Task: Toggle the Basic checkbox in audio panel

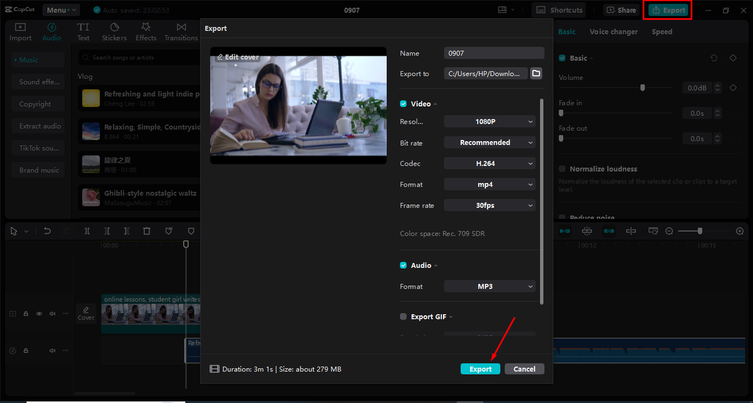Action: tap(562, 58)
